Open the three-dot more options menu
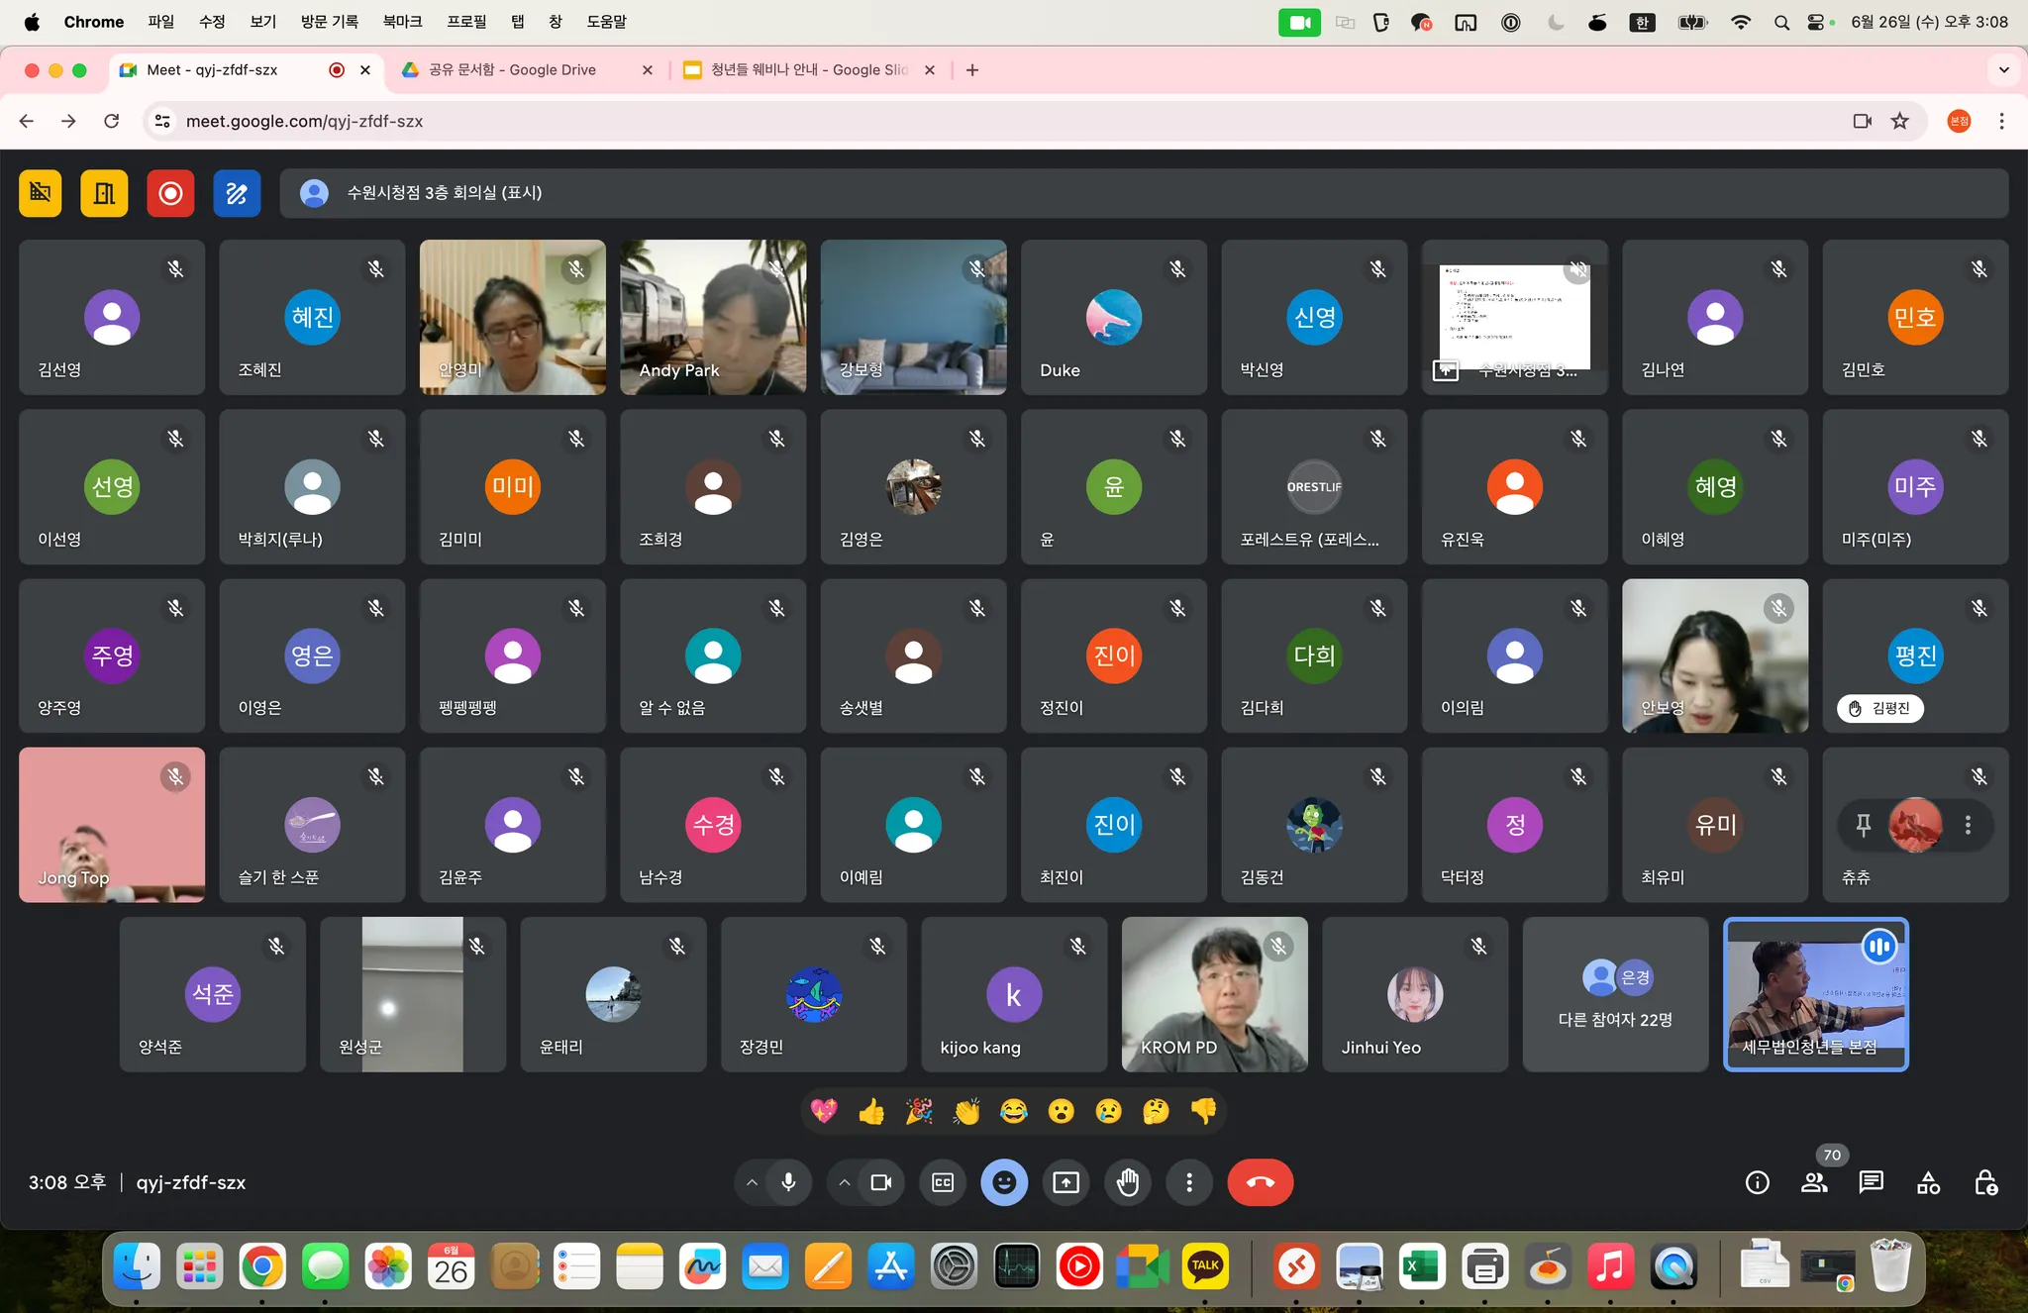 point(1189,1182)
